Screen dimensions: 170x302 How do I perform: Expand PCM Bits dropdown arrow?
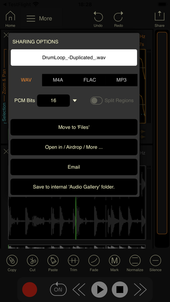pos(75,101)
